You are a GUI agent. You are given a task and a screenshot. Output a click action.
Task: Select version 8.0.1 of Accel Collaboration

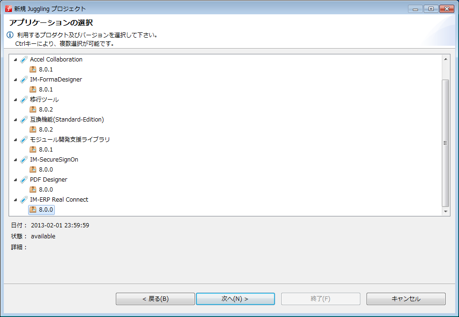(x=46, y=70)
